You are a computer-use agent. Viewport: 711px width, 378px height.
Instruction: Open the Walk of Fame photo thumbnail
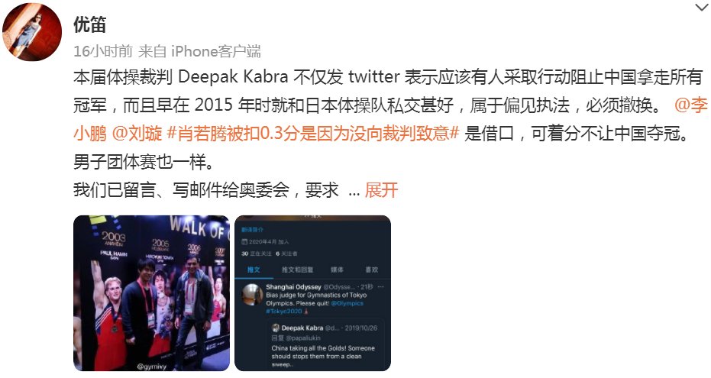click(x=151, y=293)
